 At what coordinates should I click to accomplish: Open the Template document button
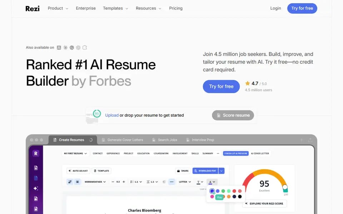(x=101, y=171)
